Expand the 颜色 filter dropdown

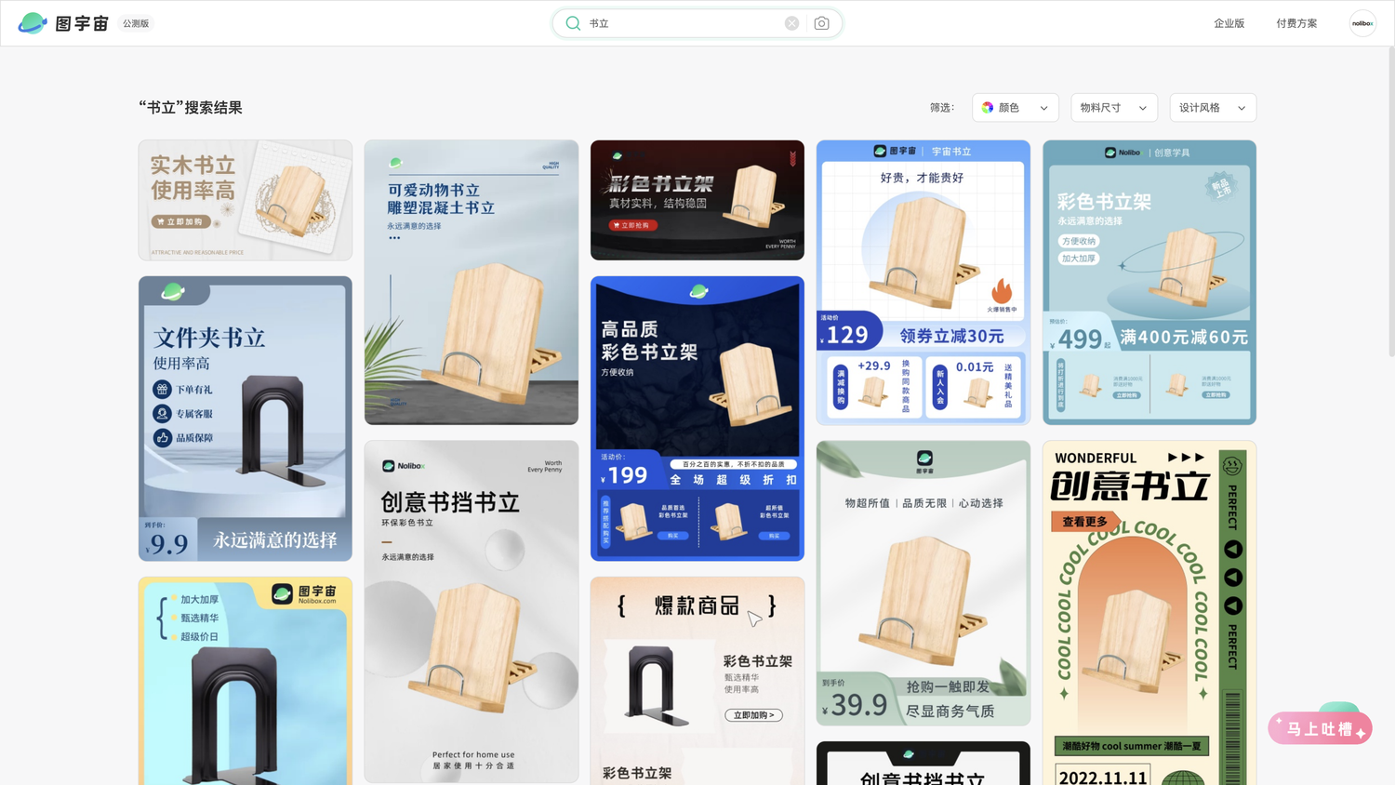(1016, 108)
